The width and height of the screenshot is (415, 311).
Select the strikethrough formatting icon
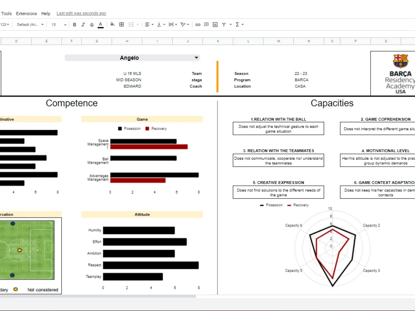click(x=91, y=24)
